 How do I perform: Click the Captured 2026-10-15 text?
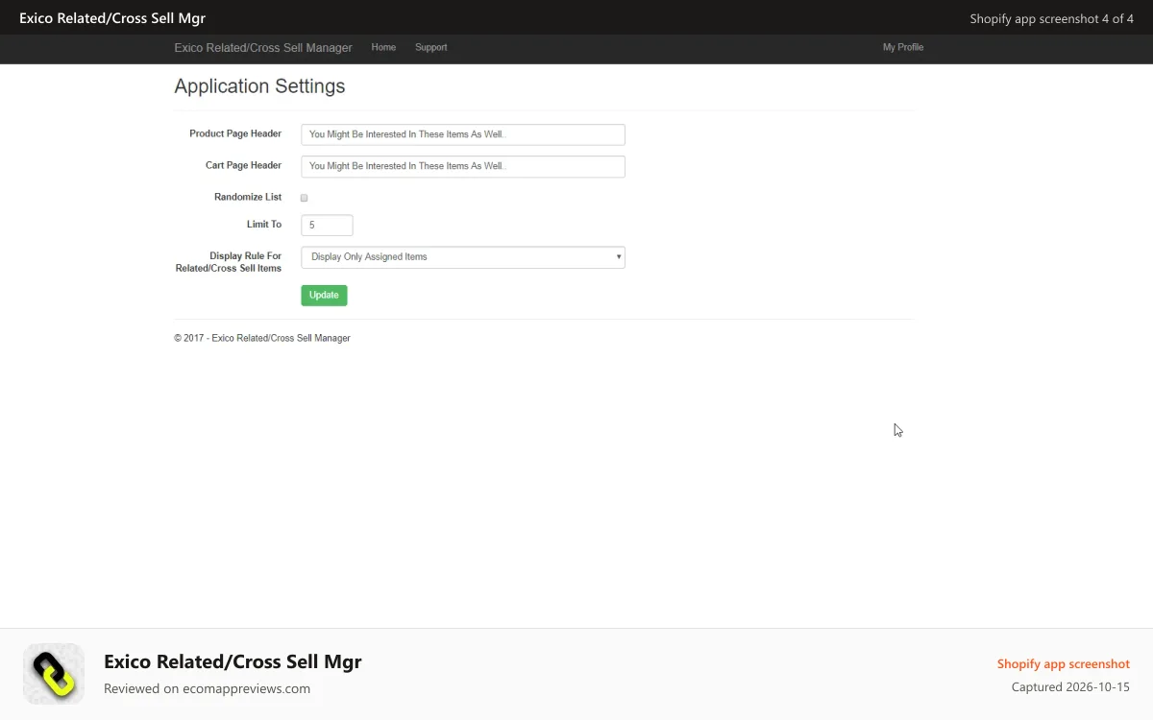point(1070,687)
